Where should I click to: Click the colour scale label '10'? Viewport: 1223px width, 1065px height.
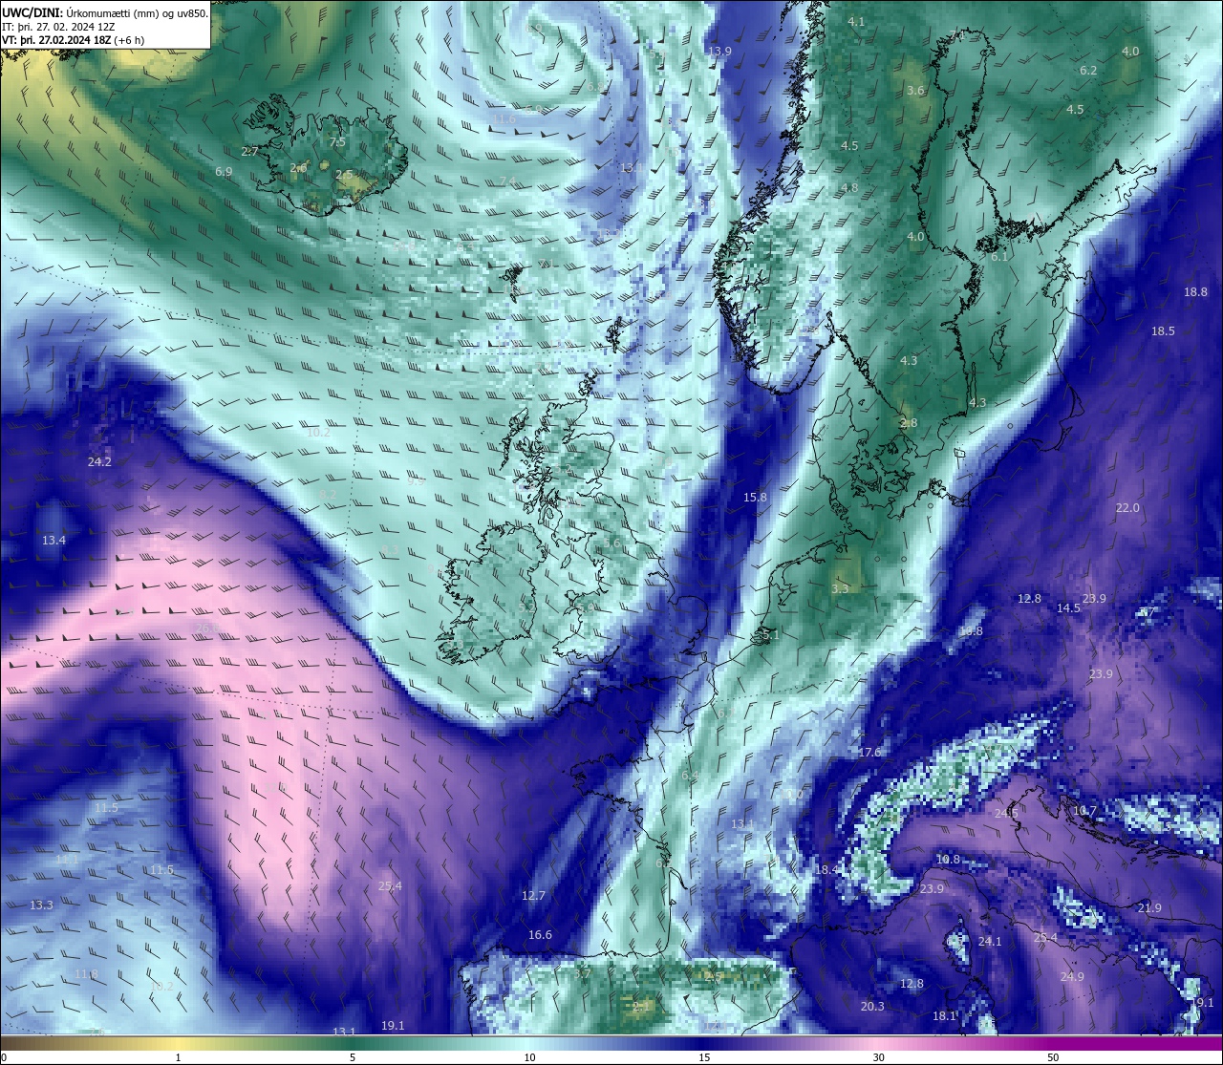[528, 1057]
